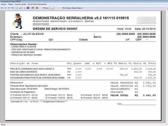168x126 pixels.
Task: Switch to two-page view icon
Action: coord(20,8)
